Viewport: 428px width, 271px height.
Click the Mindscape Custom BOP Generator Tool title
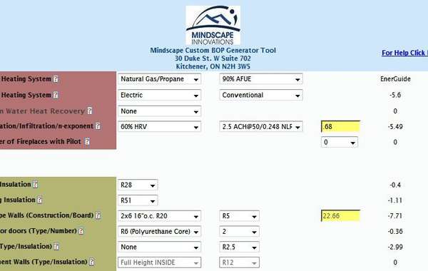pyautogui.click(x=213, y=50)
